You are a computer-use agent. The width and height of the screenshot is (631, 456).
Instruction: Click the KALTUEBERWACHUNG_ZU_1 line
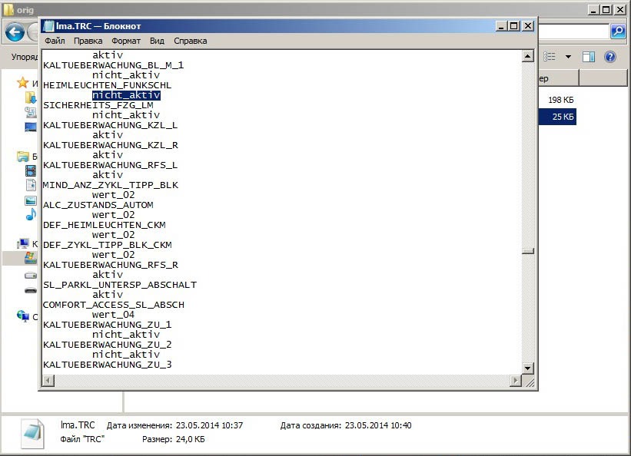[x=107, y=325]
